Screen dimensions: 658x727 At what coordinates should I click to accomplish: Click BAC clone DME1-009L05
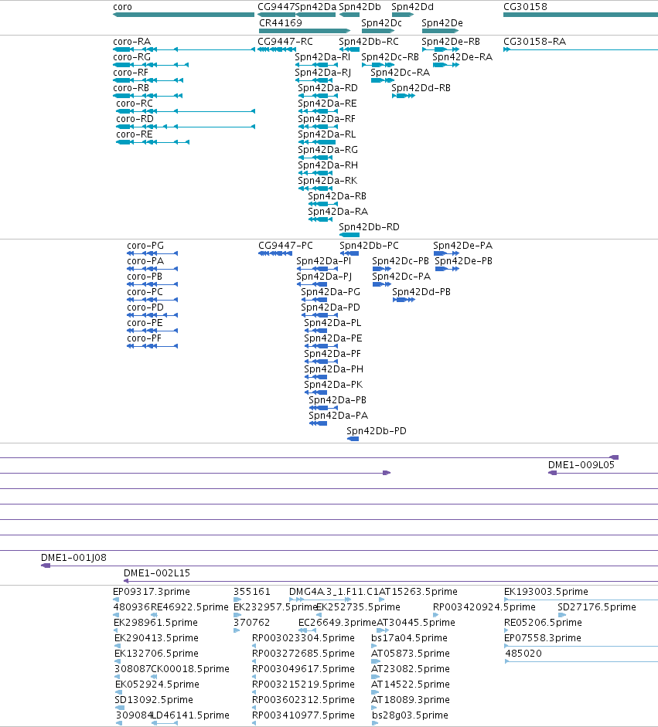(x=603, y=473)
